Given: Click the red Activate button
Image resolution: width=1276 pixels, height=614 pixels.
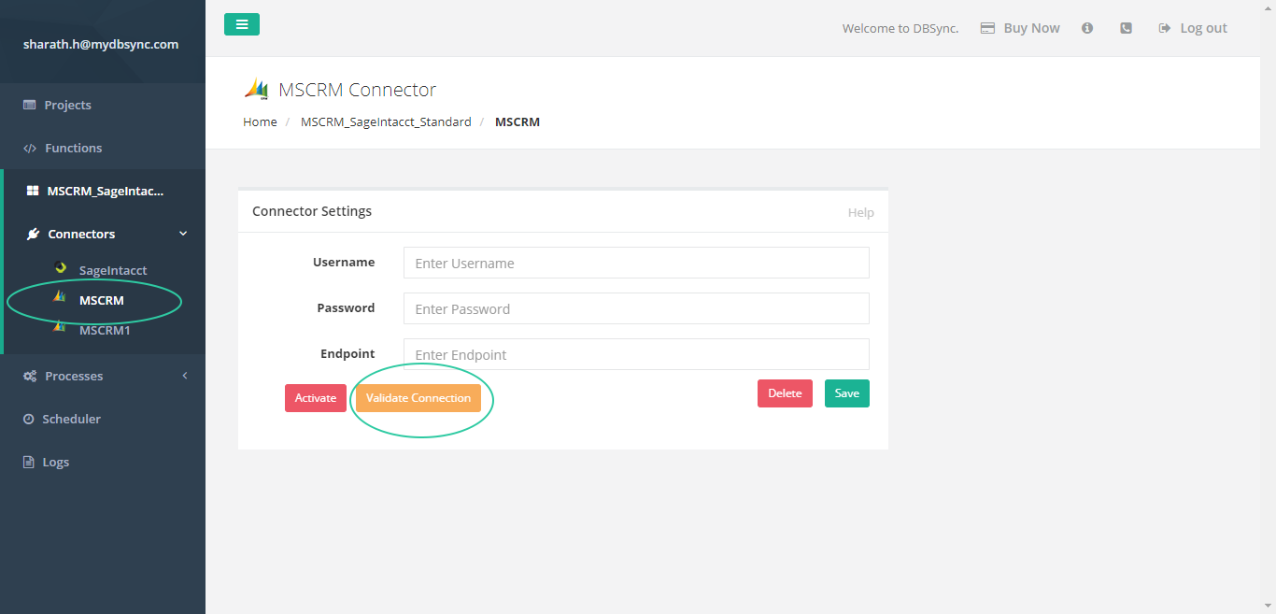Looking at the screenshot, I should pyautogui.click(x=316, y=398).
